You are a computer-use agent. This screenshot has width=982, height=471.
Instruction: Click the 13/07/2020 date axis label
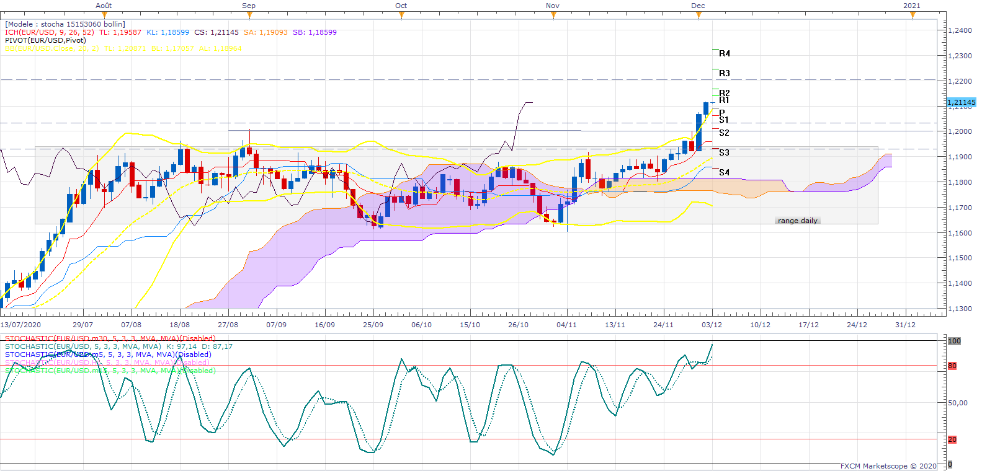coord(20,325)
